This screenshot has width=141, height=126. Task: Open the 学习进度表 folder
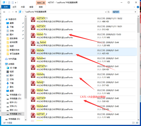coord(13,54)
